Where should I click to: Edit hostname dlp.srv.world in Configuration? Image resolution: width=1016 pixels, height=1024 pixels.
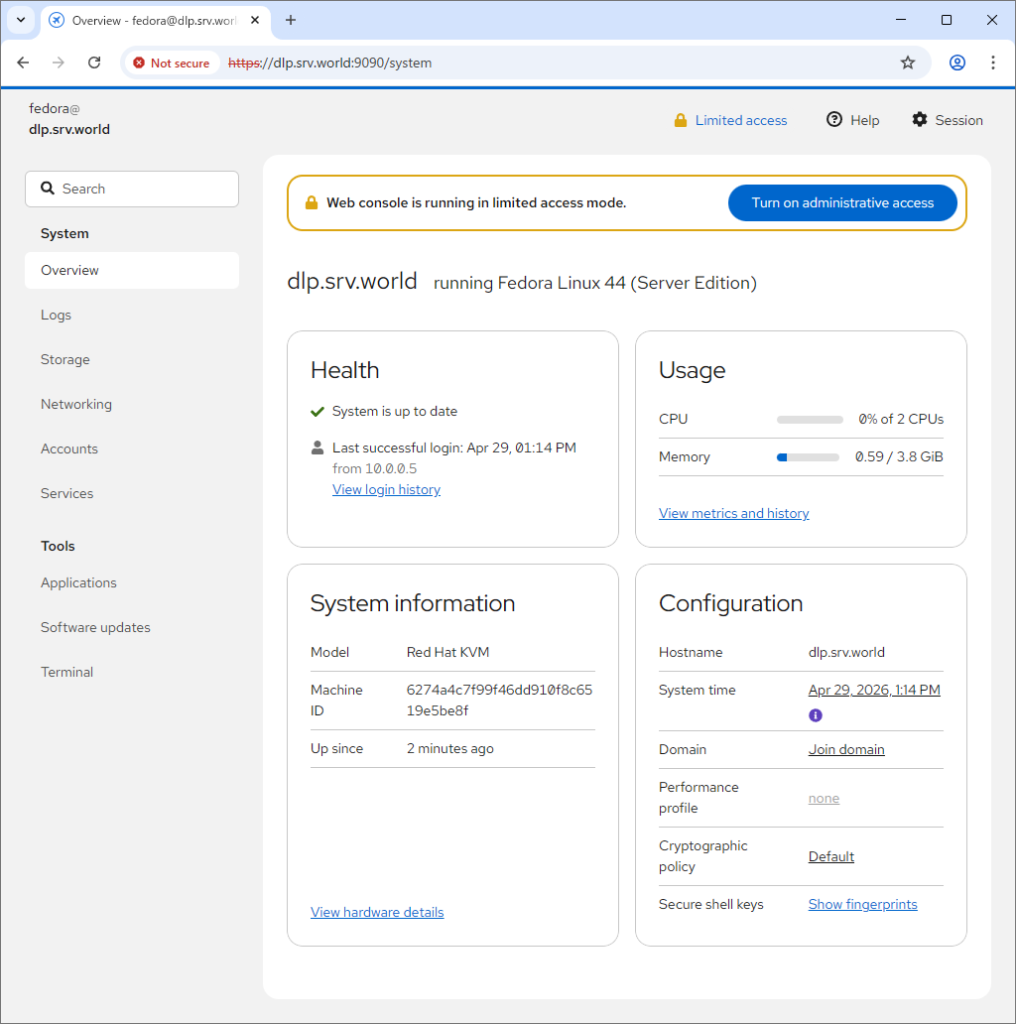[x=846, y=653]
